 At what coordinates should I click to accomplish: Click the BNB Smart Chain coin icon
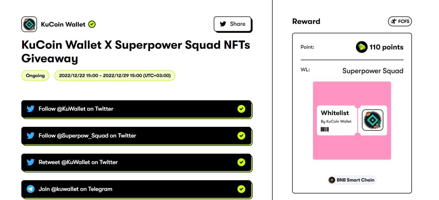pyautogui.click(x=332, y=180)
